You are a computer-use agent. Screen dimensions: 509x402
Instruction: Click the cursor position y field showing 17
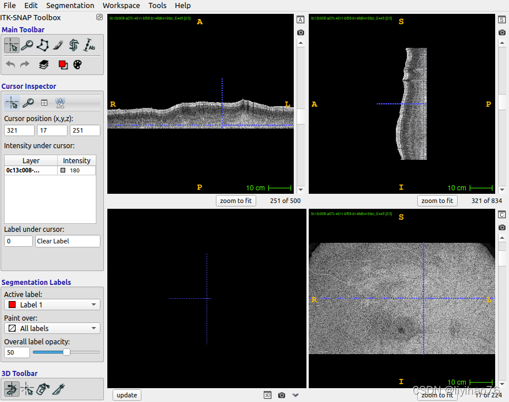click(52, 130)
